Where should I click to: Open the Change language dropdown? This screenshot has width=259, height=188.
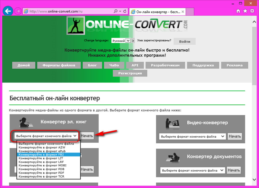[121, 41]
